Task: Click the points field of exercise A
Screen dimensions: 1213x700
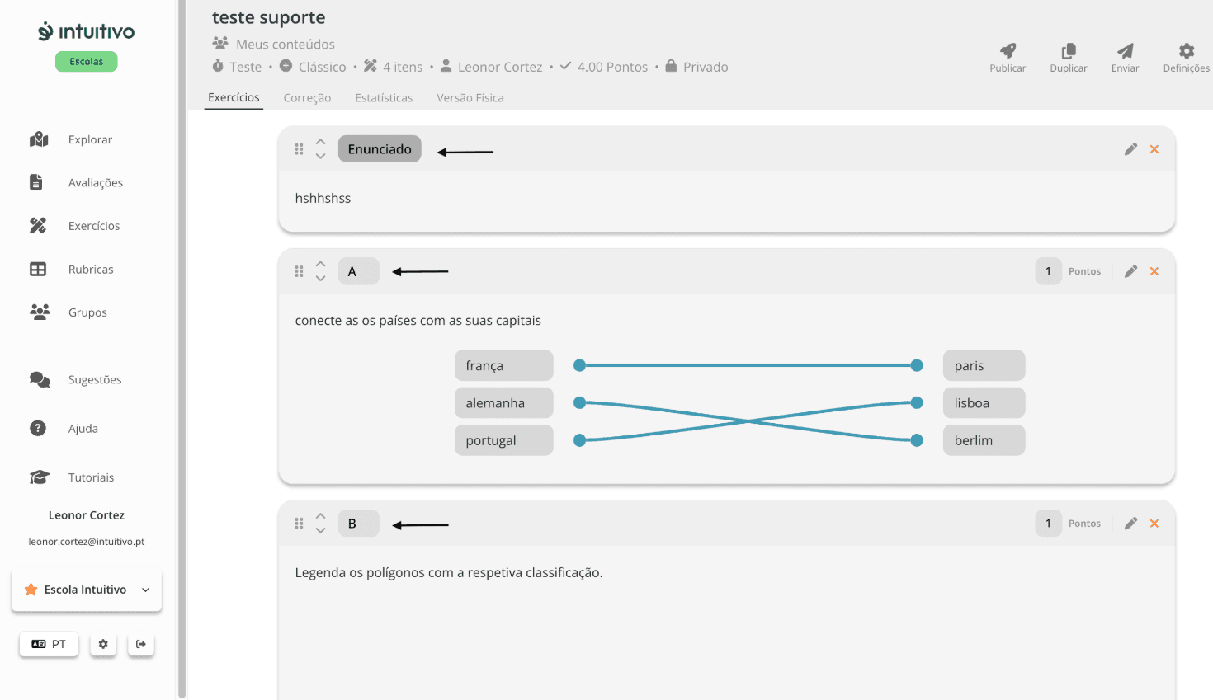Action: pyautogui.click(x=1049, y=271)
